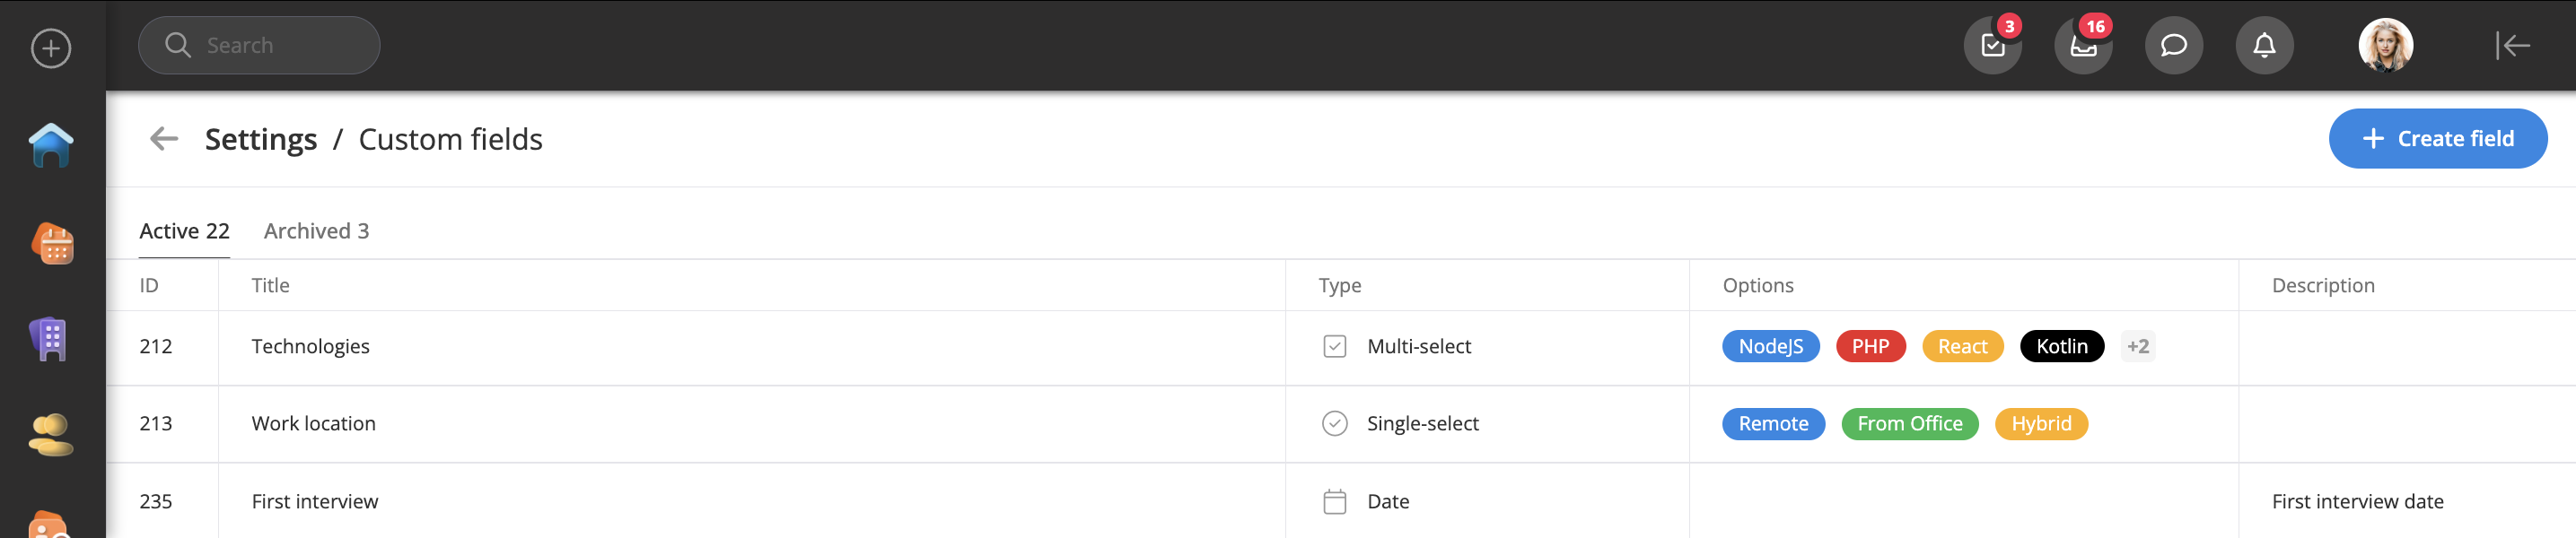Open the notifications bell
The image size is (2576, 538).
tap(2264, 46)
